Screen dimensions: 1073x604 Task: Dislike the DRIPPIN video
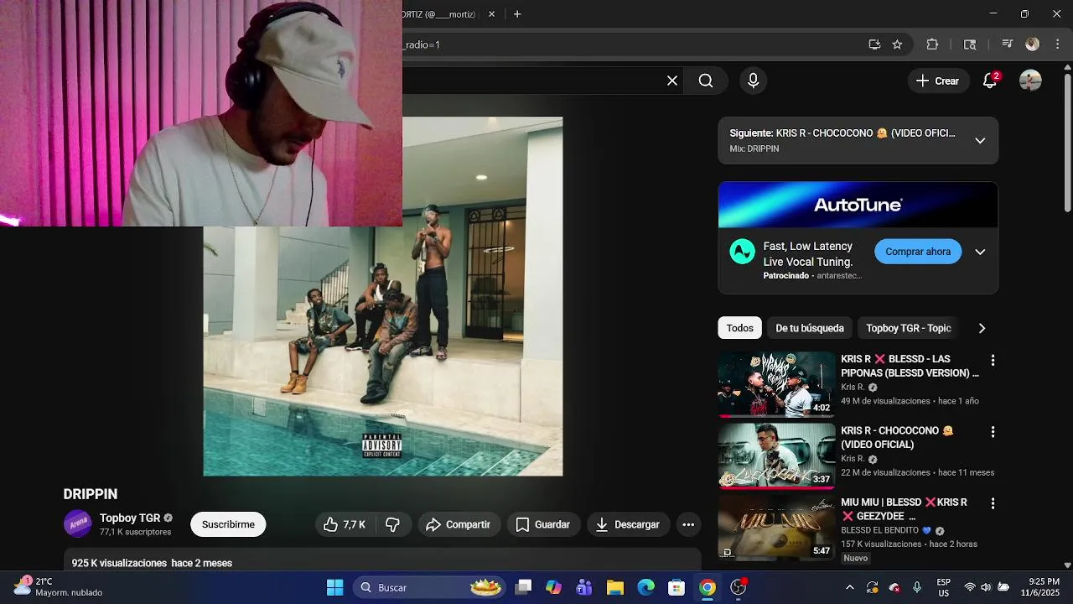[392, 524]
